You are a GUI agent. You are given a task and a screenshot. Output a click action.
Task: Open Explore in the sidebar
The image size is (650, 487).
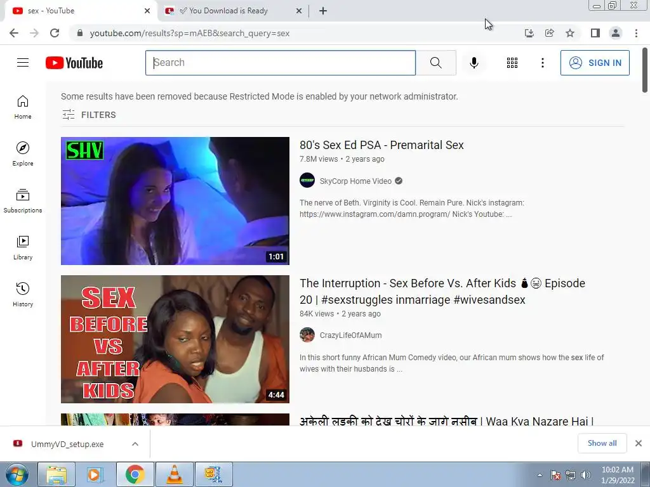[x=23, y=153]
